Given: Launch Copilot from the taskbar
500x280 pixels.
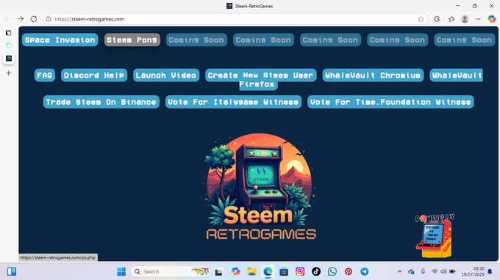Looking at the screenshot, I should [235, 272].
